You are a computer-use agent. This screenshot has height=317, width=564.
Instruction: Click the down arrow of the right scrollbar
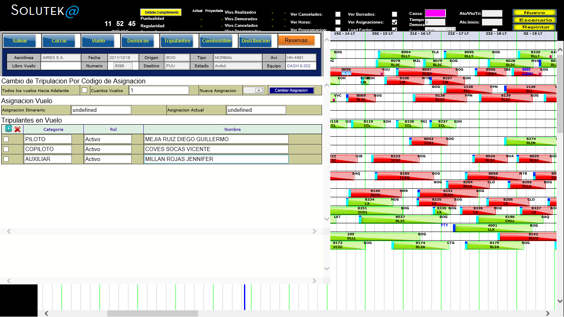pos(560,301)
